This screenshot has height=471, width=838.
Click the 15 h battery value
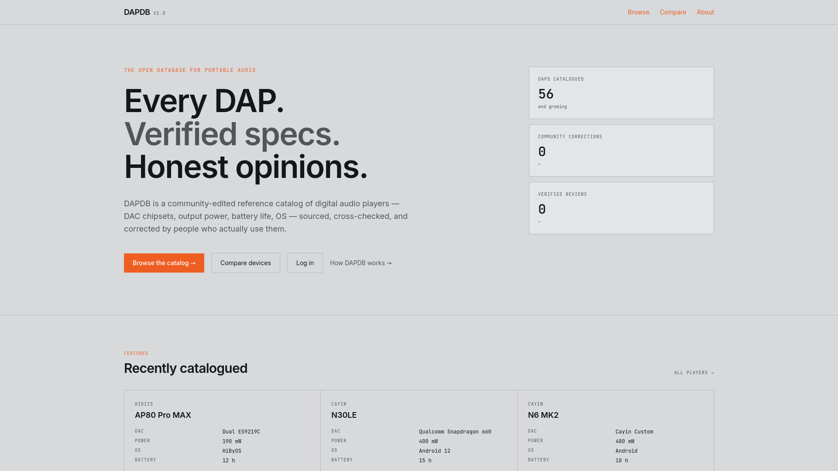click(x=425, y=461)
